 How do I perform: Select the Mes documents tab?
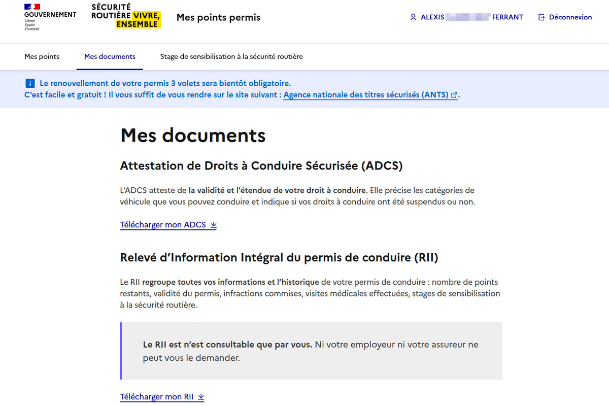click(110, 56)
